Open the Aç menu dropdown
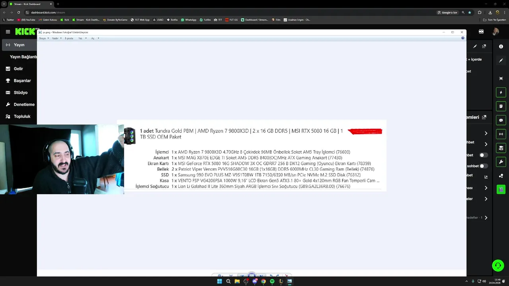509x286 pixels. pyautogui.click(x=95, y=38)
